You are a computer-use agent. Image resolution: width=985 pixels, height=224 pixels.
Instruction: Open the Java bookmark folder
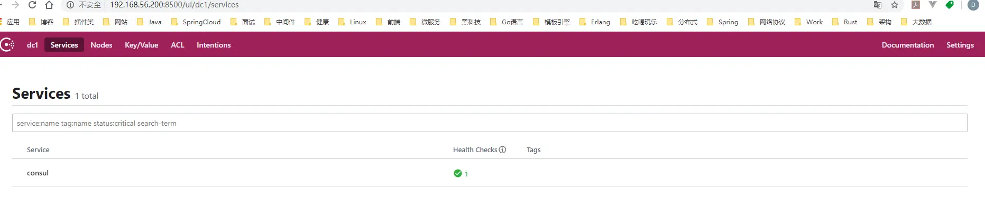click(149, 22)
